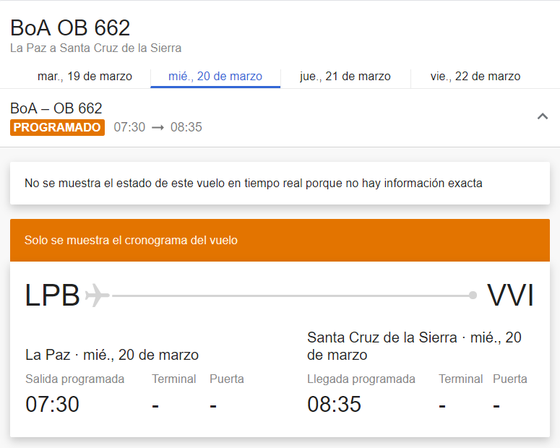Click the 07:30 scheduled departure time

(52, 404)
